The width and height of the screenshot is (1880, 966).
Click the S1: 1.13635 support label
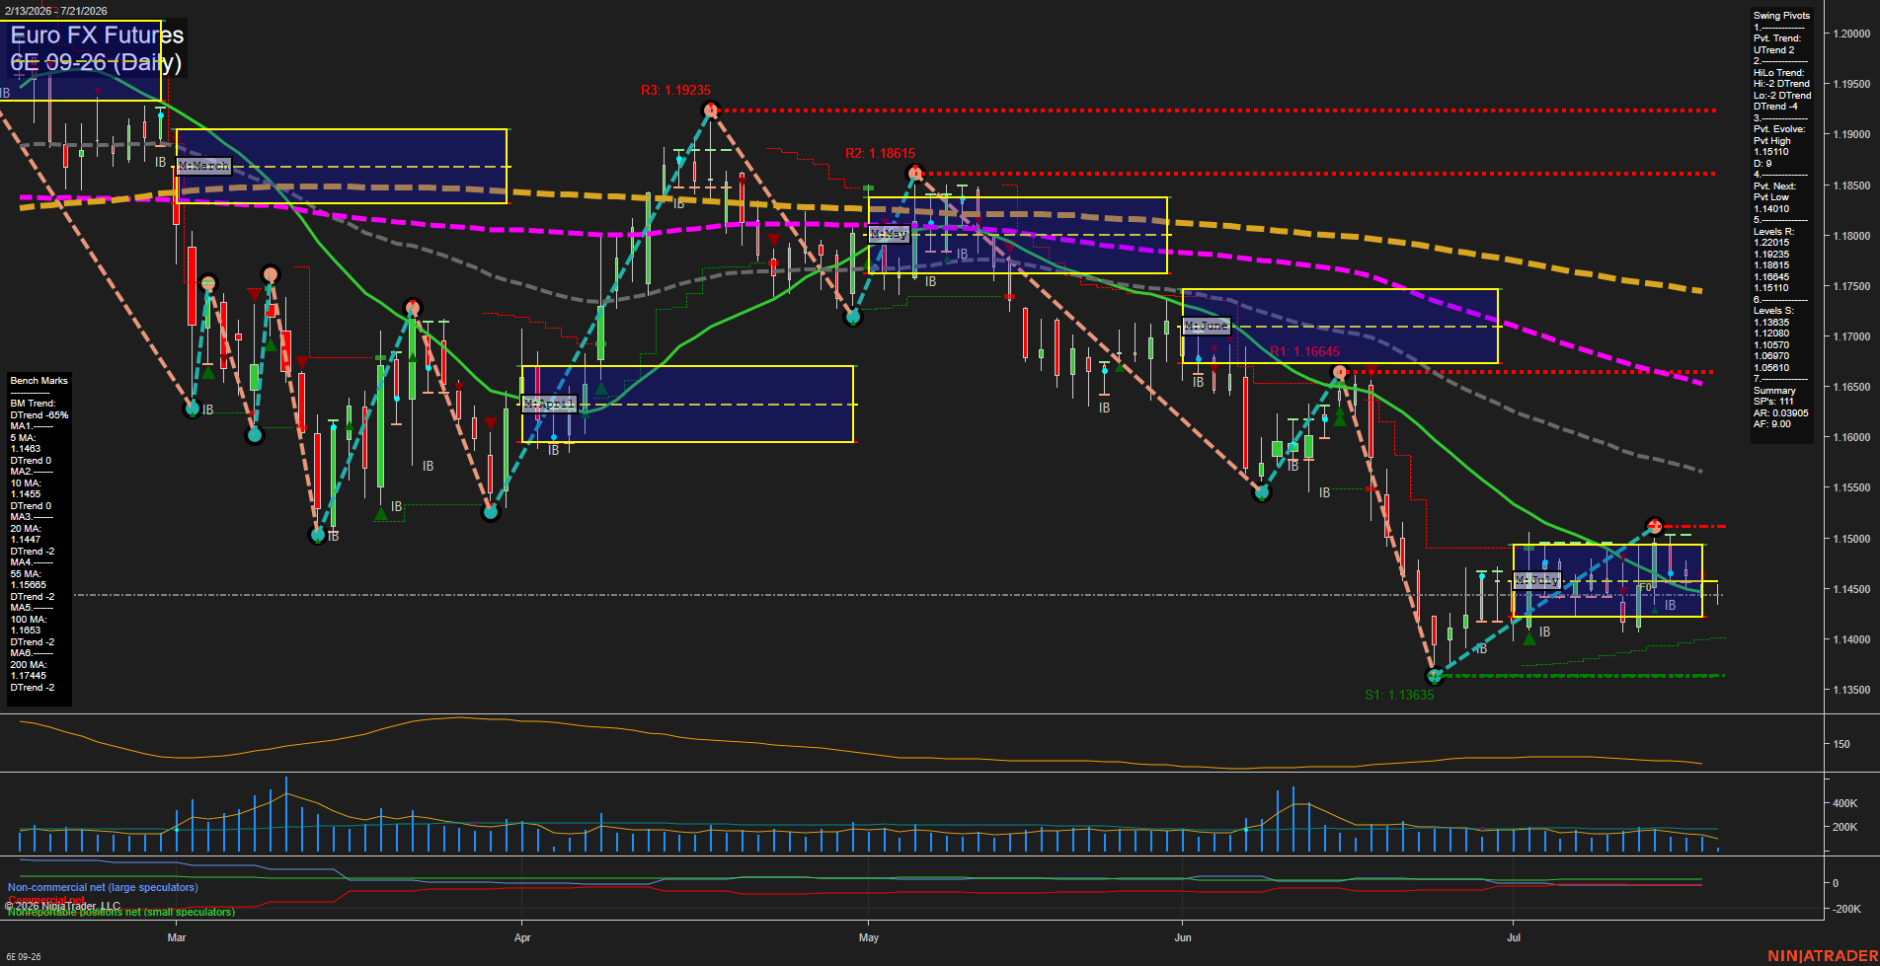[1399, 695]
